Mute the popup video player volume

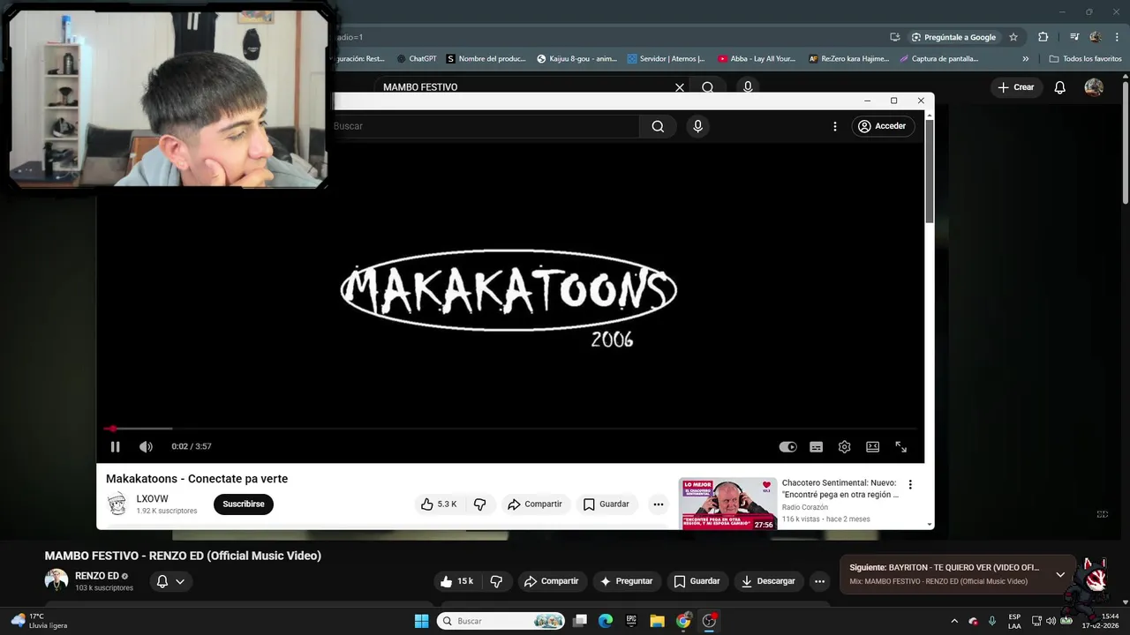click(146, 447)
